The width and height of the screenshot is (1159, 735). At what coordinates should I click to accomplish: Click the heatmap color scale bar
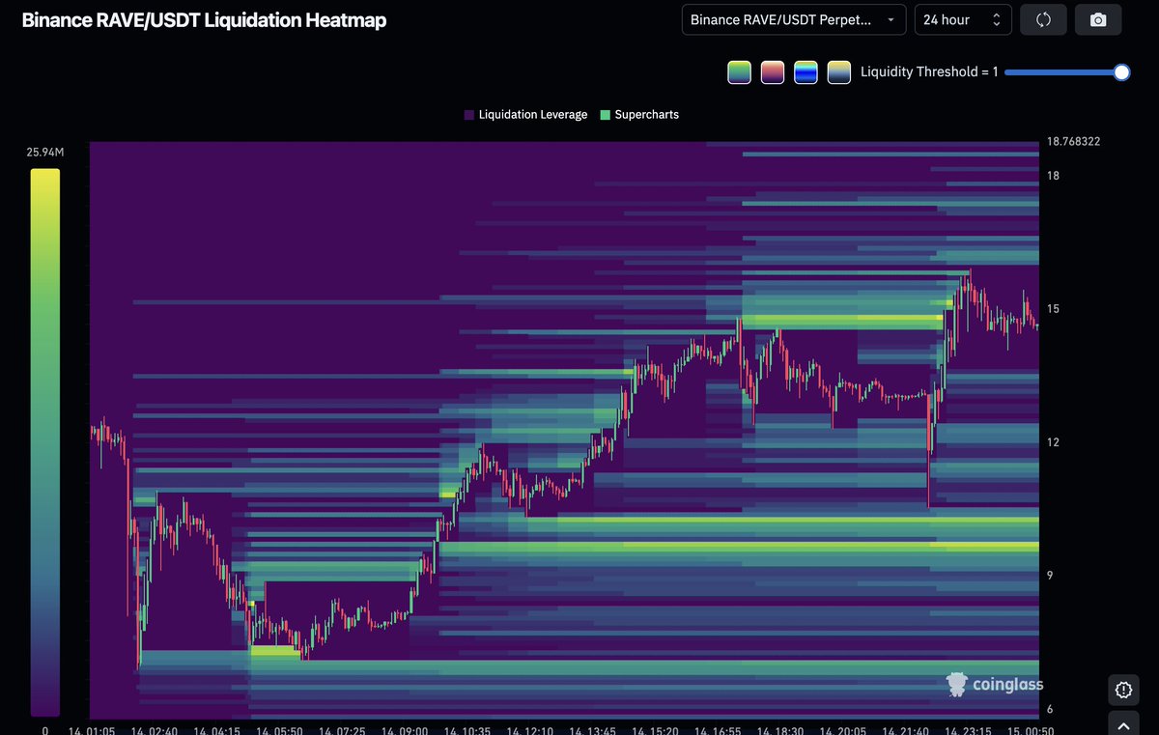pos(44,442)
